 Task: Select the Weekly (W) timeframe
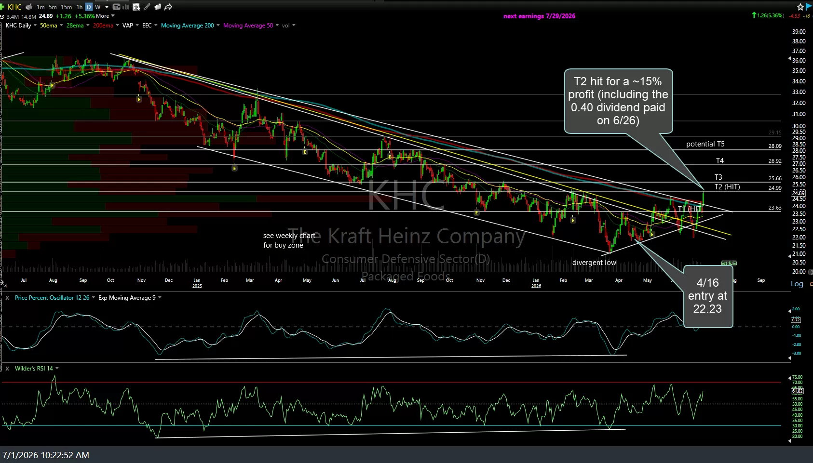click(98, 7)
